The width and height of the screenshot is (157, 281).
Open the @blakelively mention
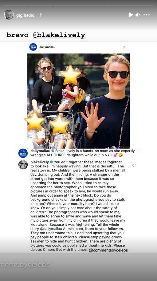(x=59, y=35)
